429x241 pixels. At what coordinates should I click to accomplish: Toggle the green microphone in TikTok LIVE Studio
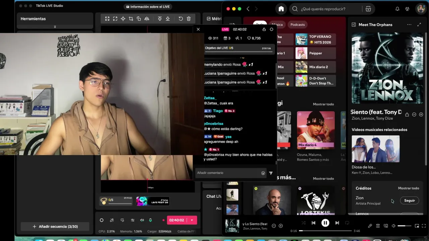(x=150, y=220)
